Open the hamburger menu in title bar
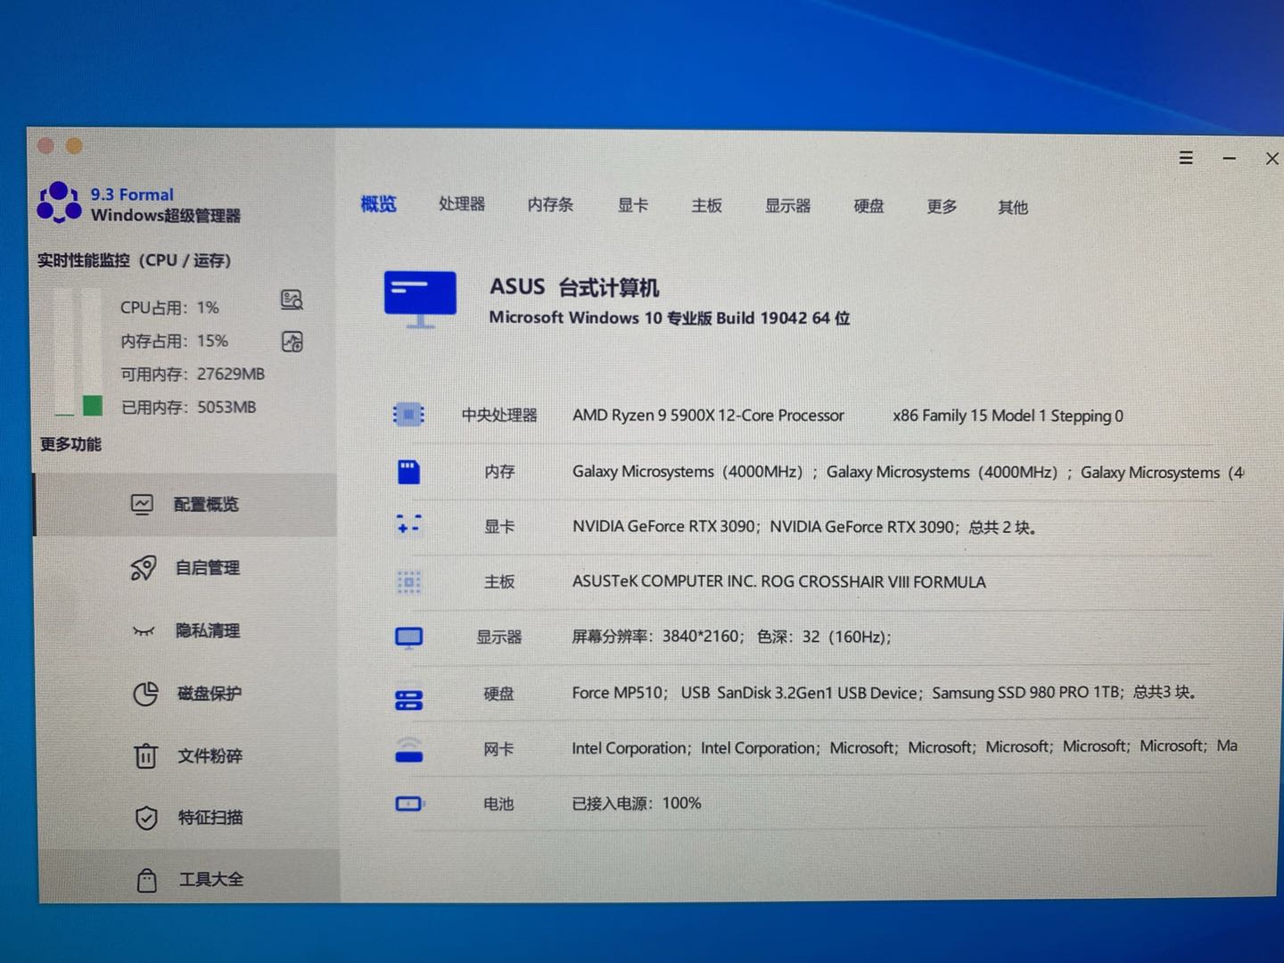Image resolution: width=1284 pixels, height=963 pixels. [x=1186, y=158]
